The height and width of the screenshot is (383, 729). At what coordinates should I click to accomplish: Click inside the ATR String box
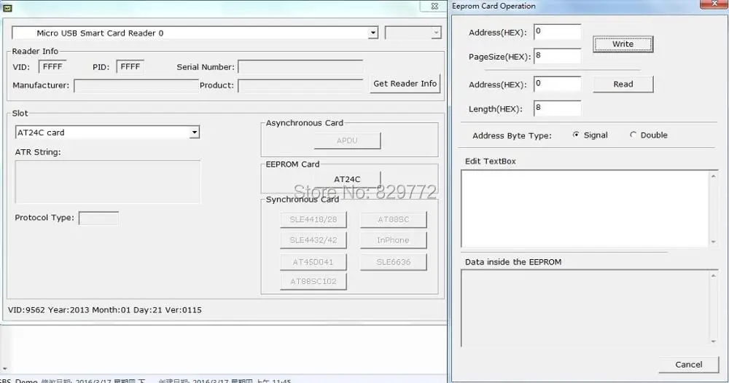108,182
